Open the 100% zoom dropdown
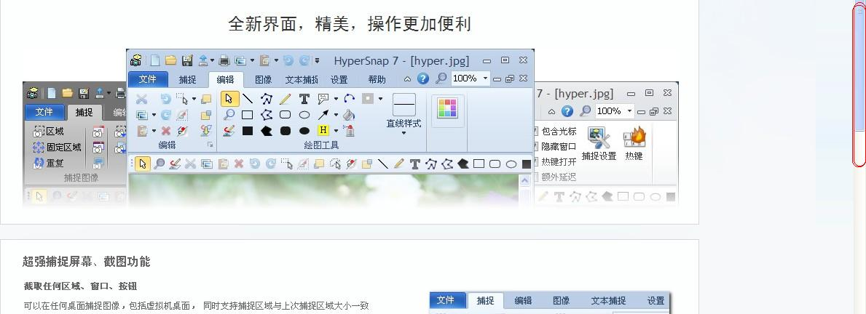 [485, 78]
